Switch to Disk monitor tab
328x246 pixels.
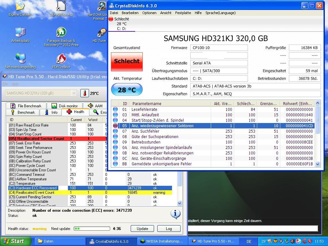[x=65, y=106]
